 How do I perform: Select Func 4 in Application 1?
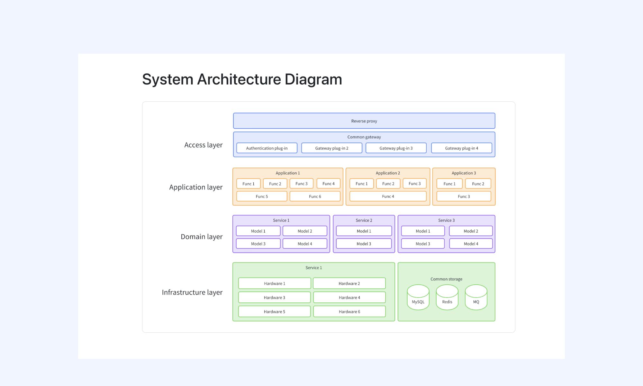[x=329, y=184]
